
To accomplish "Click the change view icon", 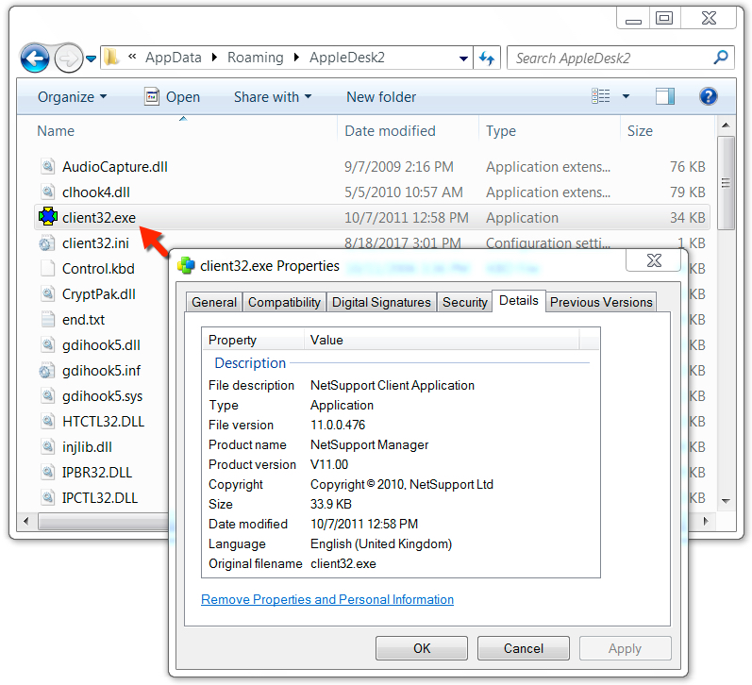I will tap(600, 96).
